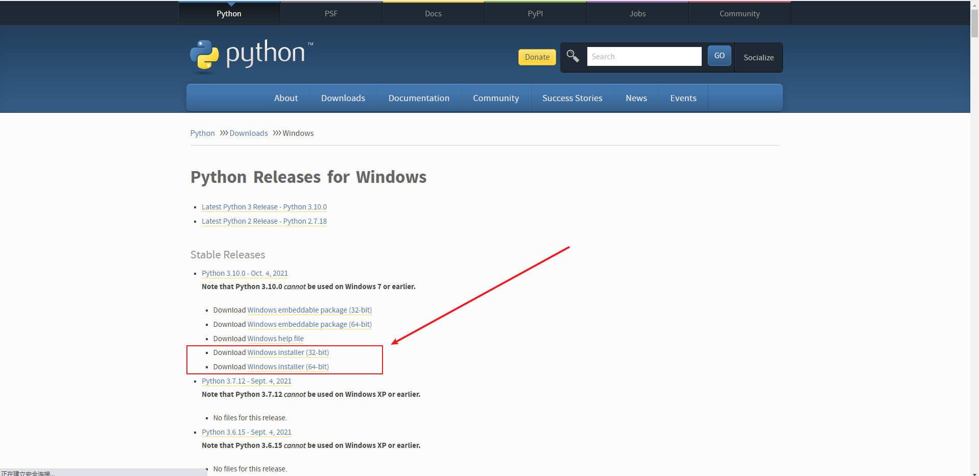The image size is (979, 476).
Task: Download Windows installer (64-bit)
Action: tap(288, 367)
